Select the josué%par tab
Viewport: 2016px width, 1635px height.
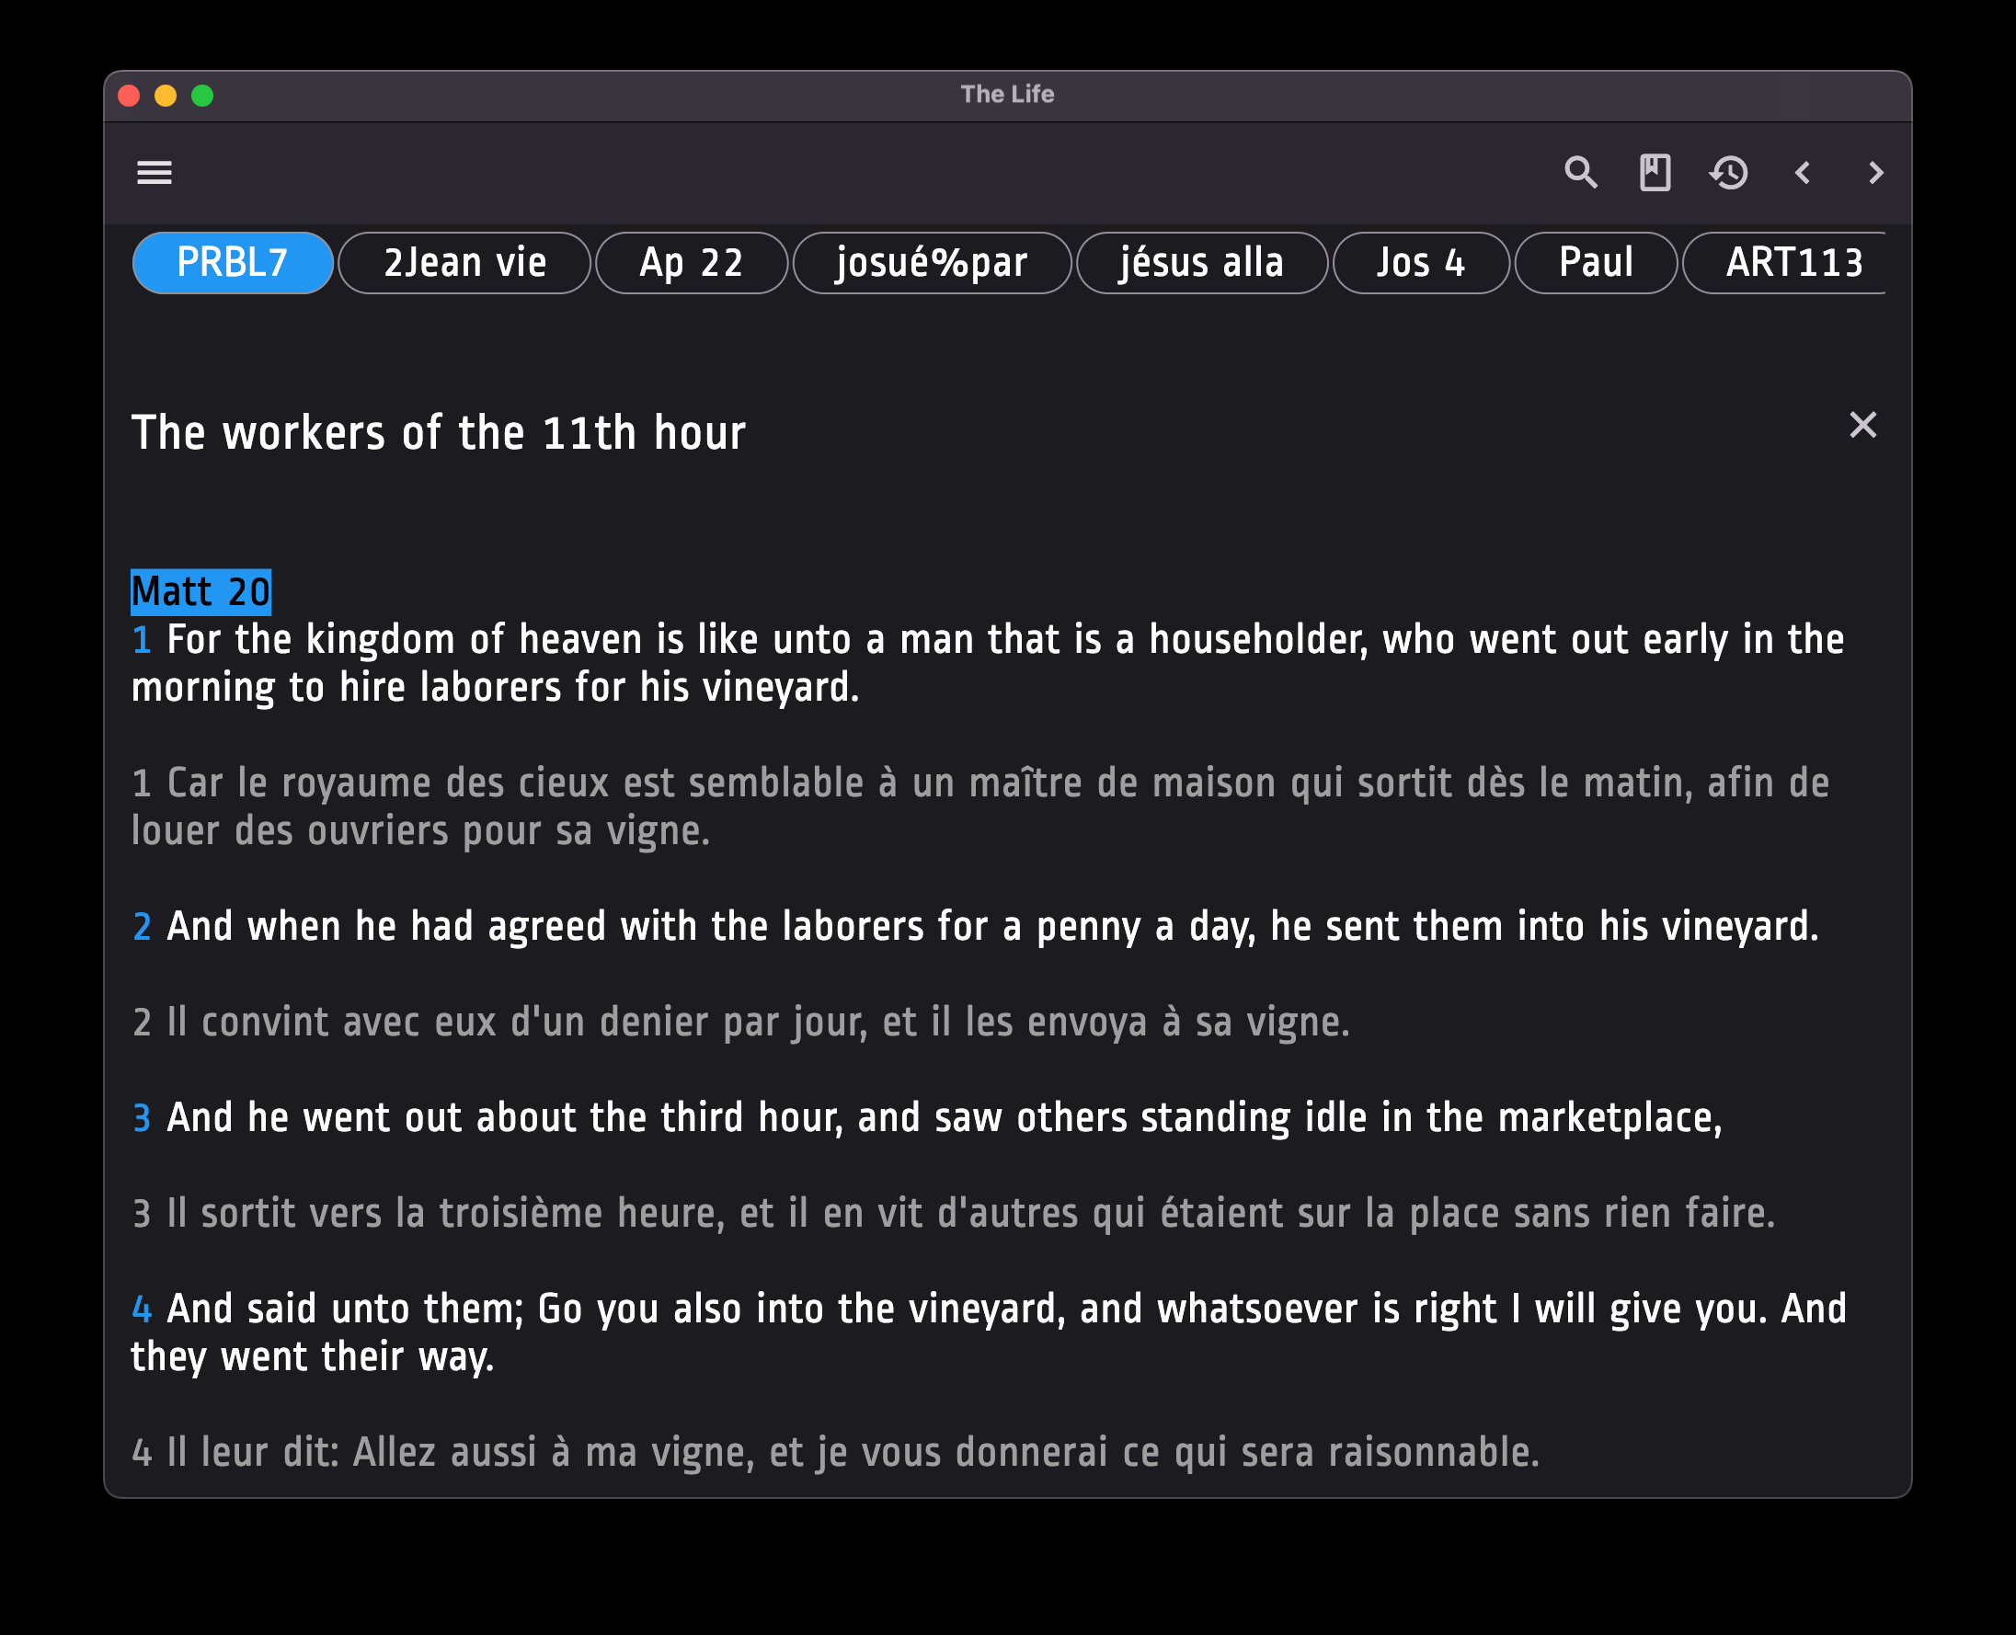click(932, 263)
